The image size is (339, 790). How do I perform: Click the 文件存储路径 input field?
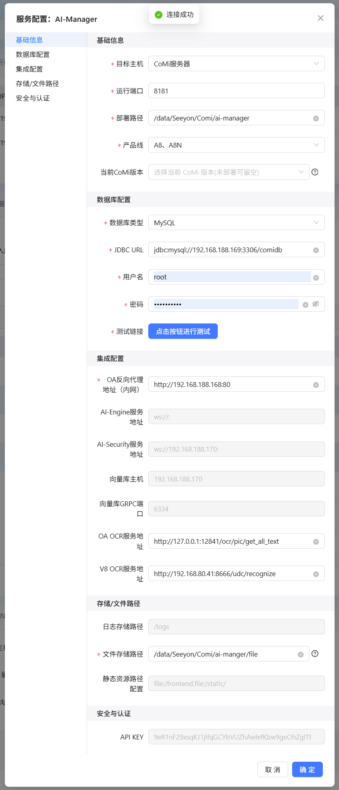pos(229,654)
